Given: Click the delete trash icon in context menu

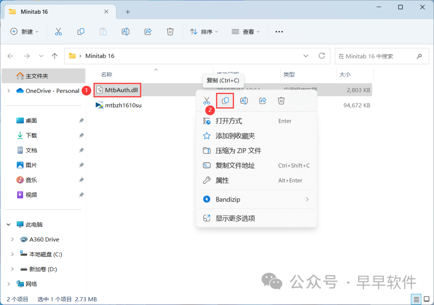Looking at the screenshot, I should click(281, 101).
